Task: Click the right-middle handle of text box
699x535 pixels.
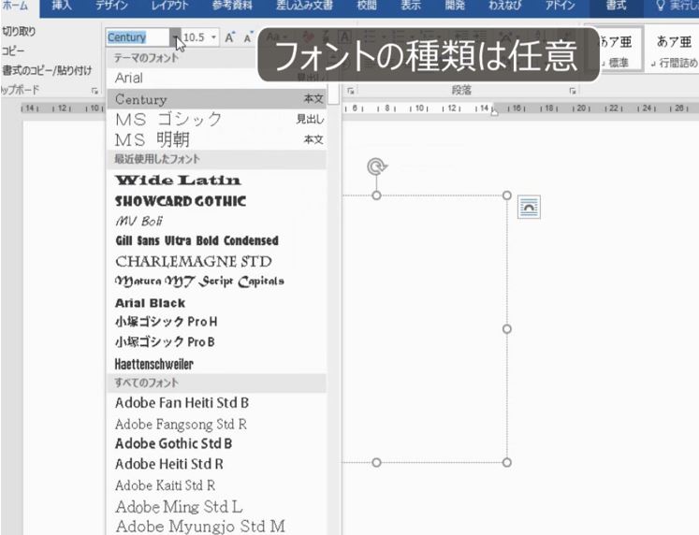Action: pos(507,328)
